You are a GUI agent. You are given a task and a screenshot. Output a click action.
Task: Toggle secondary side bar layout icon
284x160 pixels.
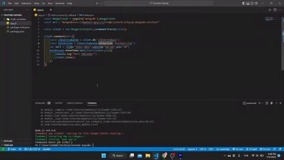tap(252, 3)
